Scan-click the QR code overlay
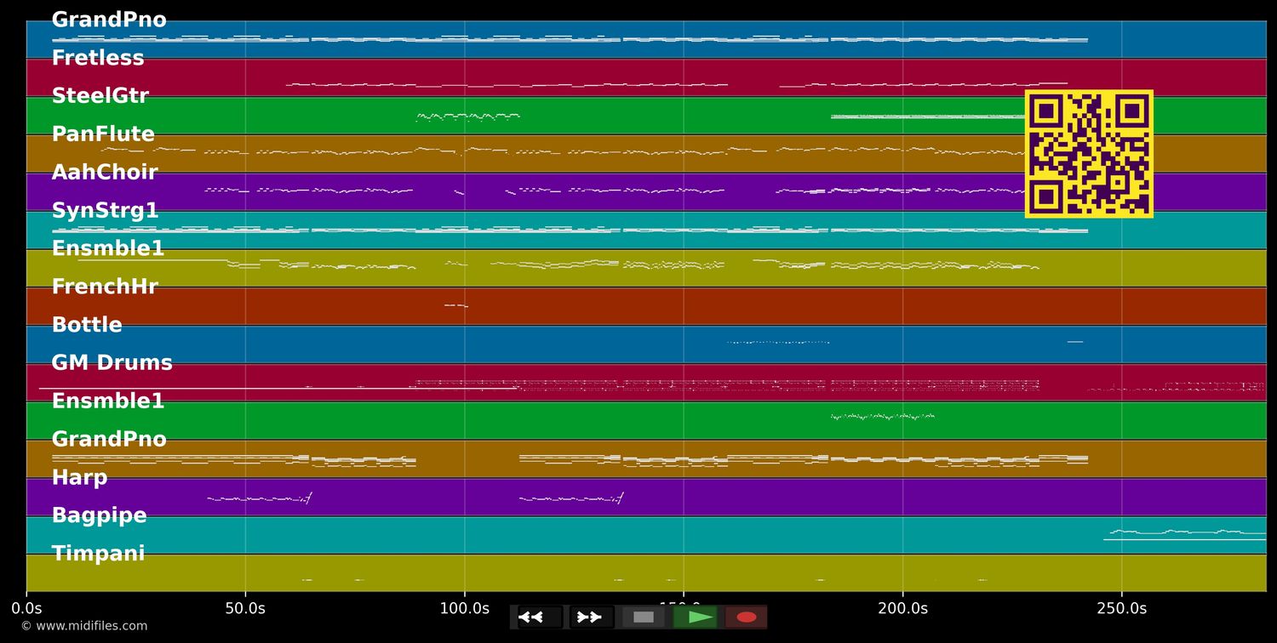 pos(1089,153)
